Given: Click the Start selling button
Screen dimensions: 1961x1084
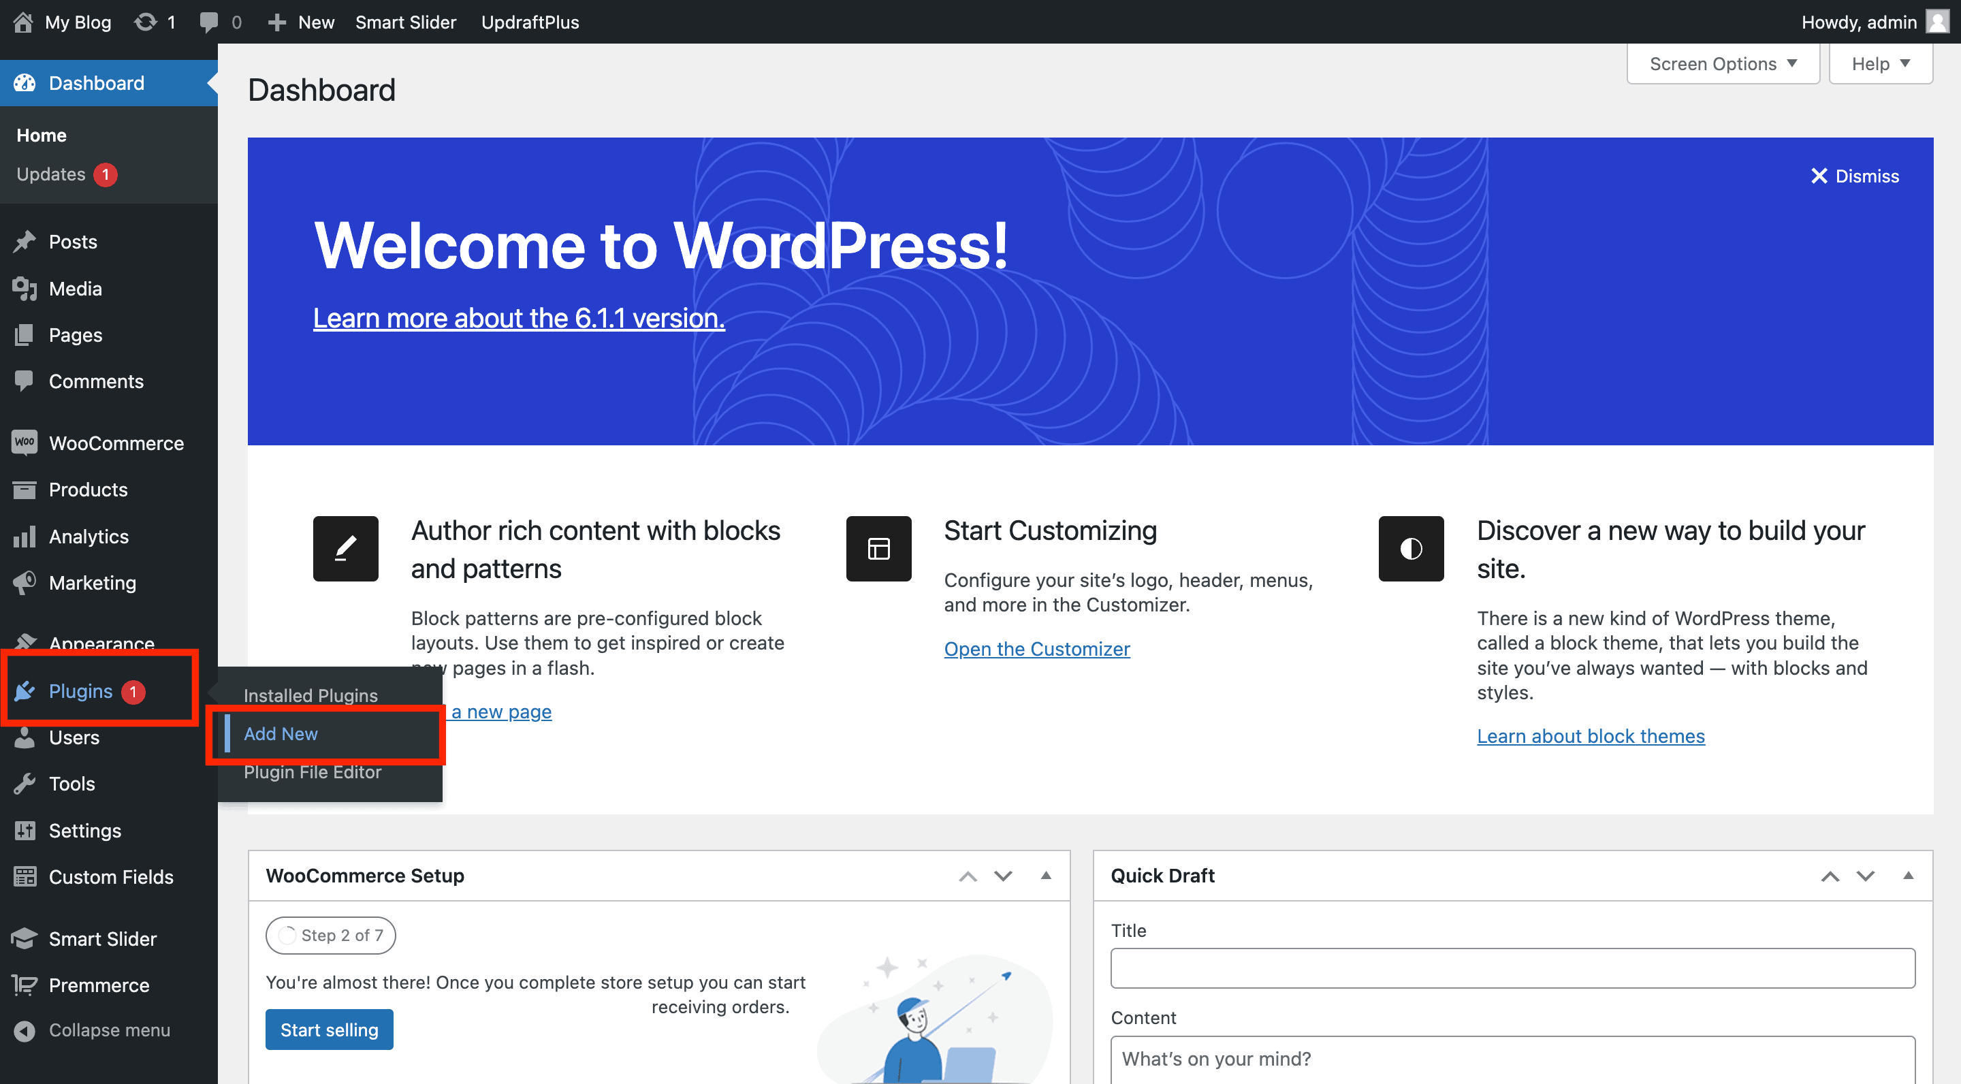Looking at the screenshot, I should pos(329,1030).
